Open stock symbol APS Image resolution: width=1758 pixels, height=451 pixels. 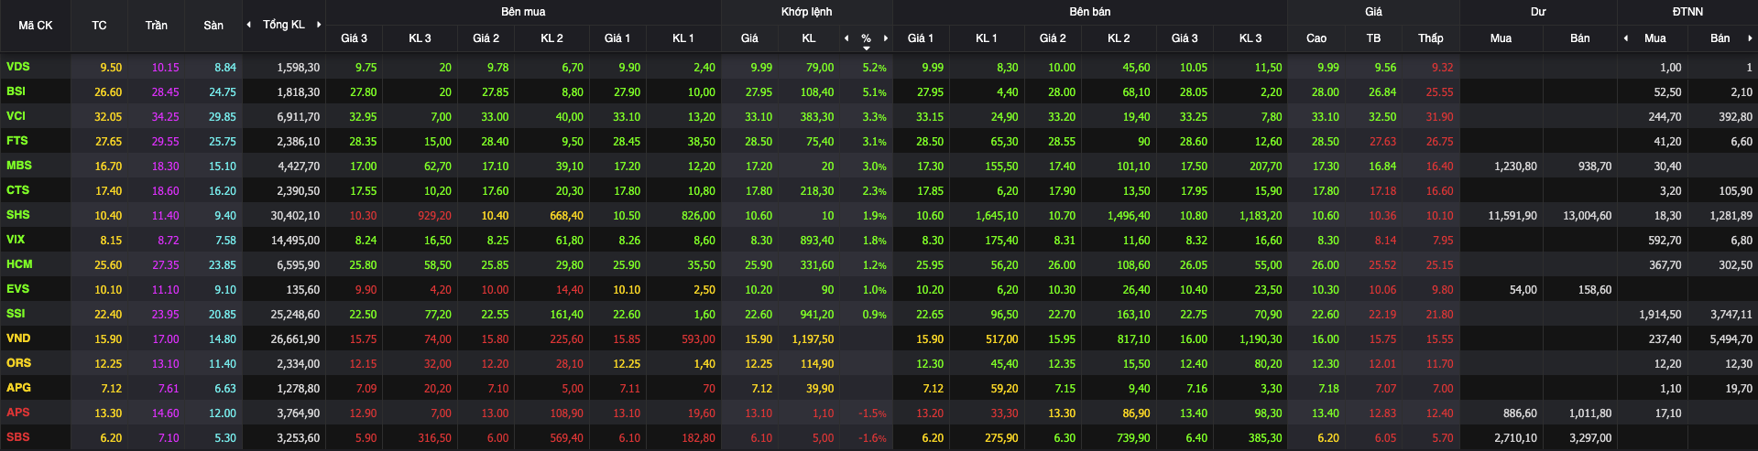[x=18, y=413]
